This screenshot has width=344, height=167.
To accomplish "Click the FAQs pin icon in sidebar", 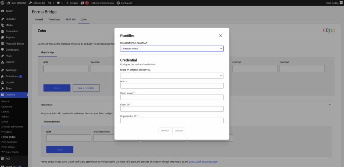I will click(x=3, y=56).
